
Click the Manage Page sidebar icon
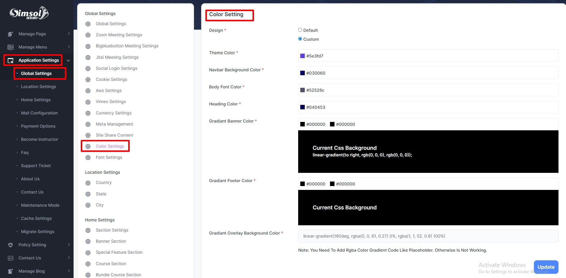tap(11, 34)
